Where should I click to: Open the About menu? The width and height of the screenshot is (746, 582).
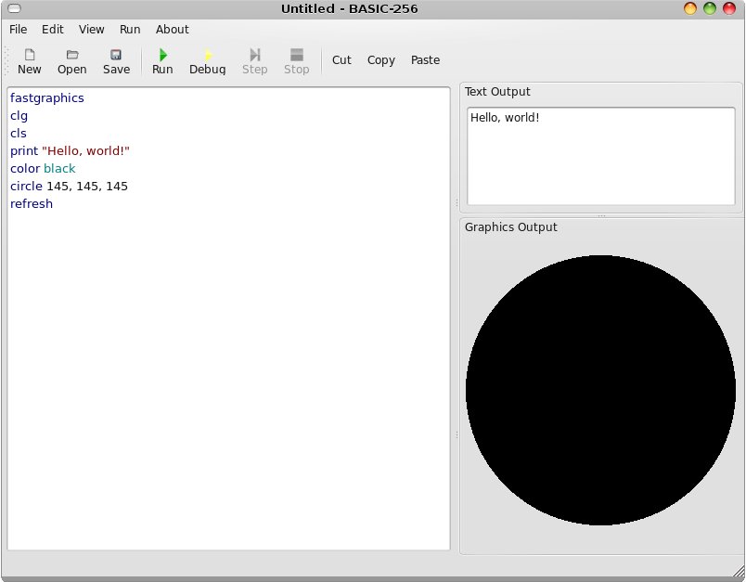click(x=172, y=29)
